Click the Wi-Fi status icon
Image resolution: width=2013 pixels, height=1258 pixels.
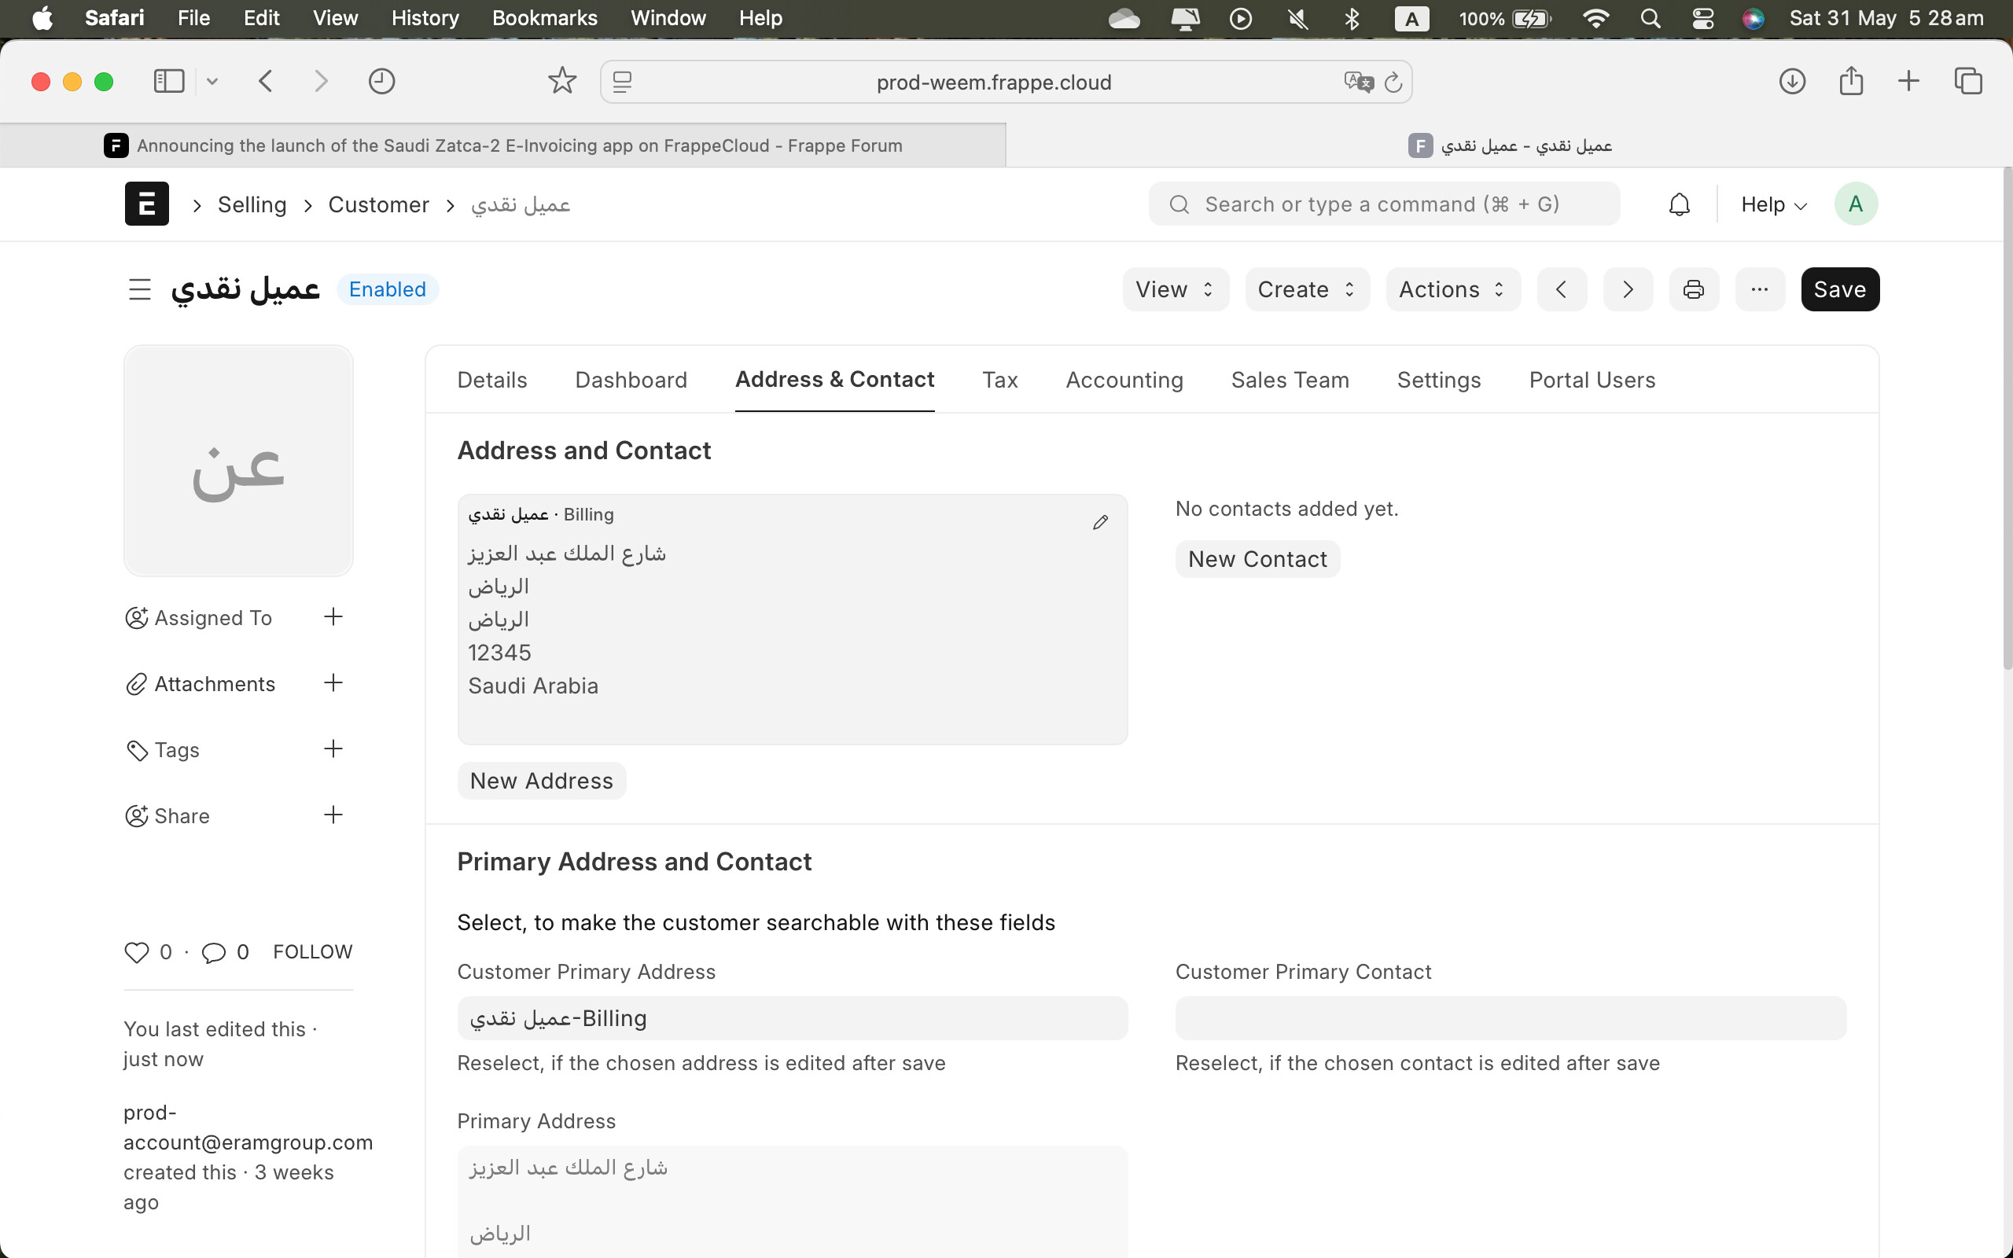click(1595, 18)
